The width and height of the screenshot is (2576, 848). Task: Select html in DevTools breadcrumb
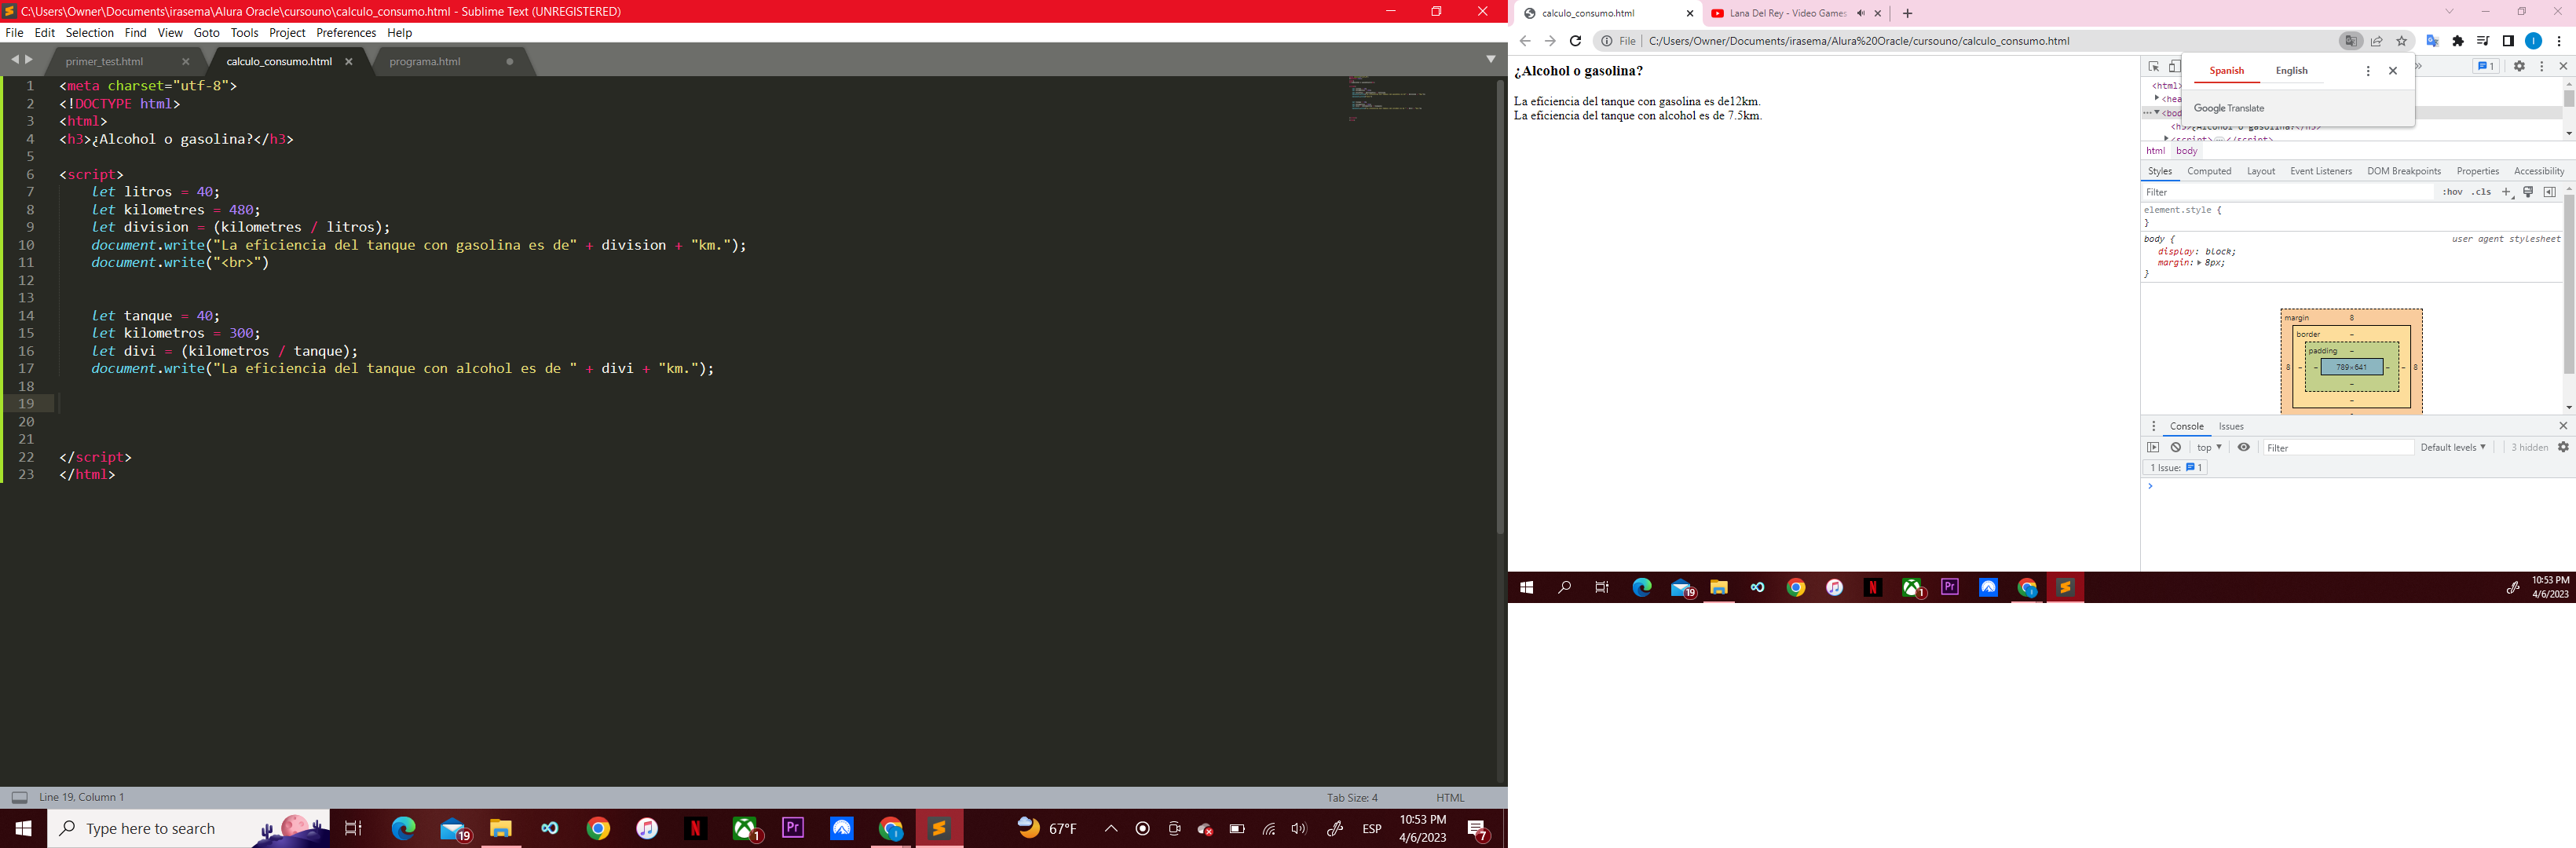[x=2155, y=151]
